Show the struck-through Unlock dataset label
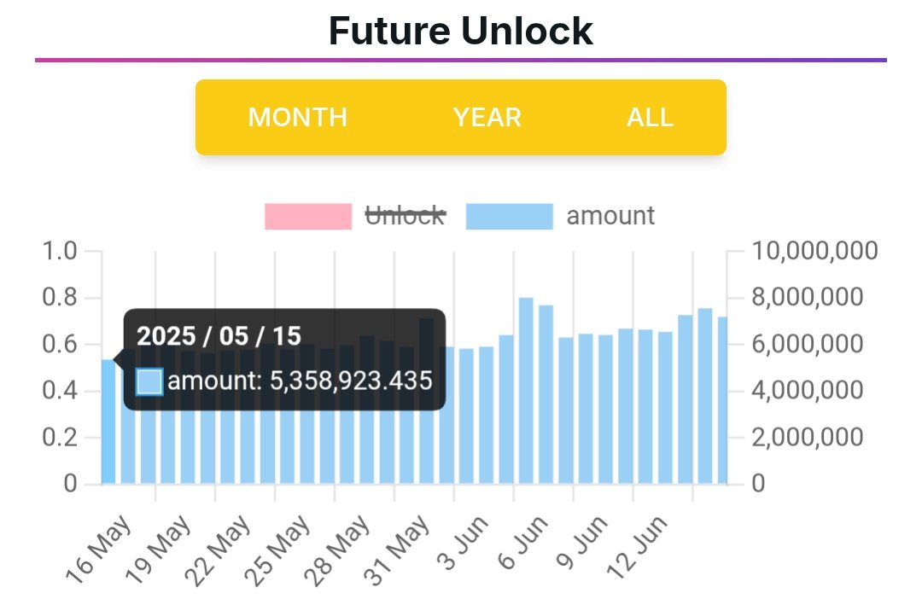922x599 pixels. pos(405,216)
